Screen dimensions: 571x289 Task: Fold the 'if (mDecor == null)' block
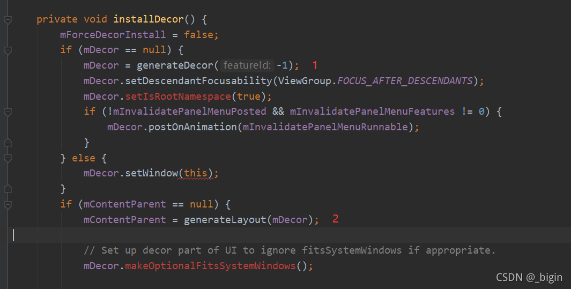(8, 50)
